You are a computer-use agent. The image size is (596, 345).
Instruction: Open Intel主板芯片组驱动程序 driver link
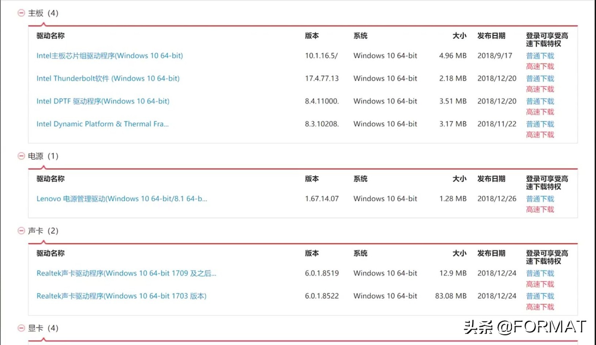[x=109, y=56]
